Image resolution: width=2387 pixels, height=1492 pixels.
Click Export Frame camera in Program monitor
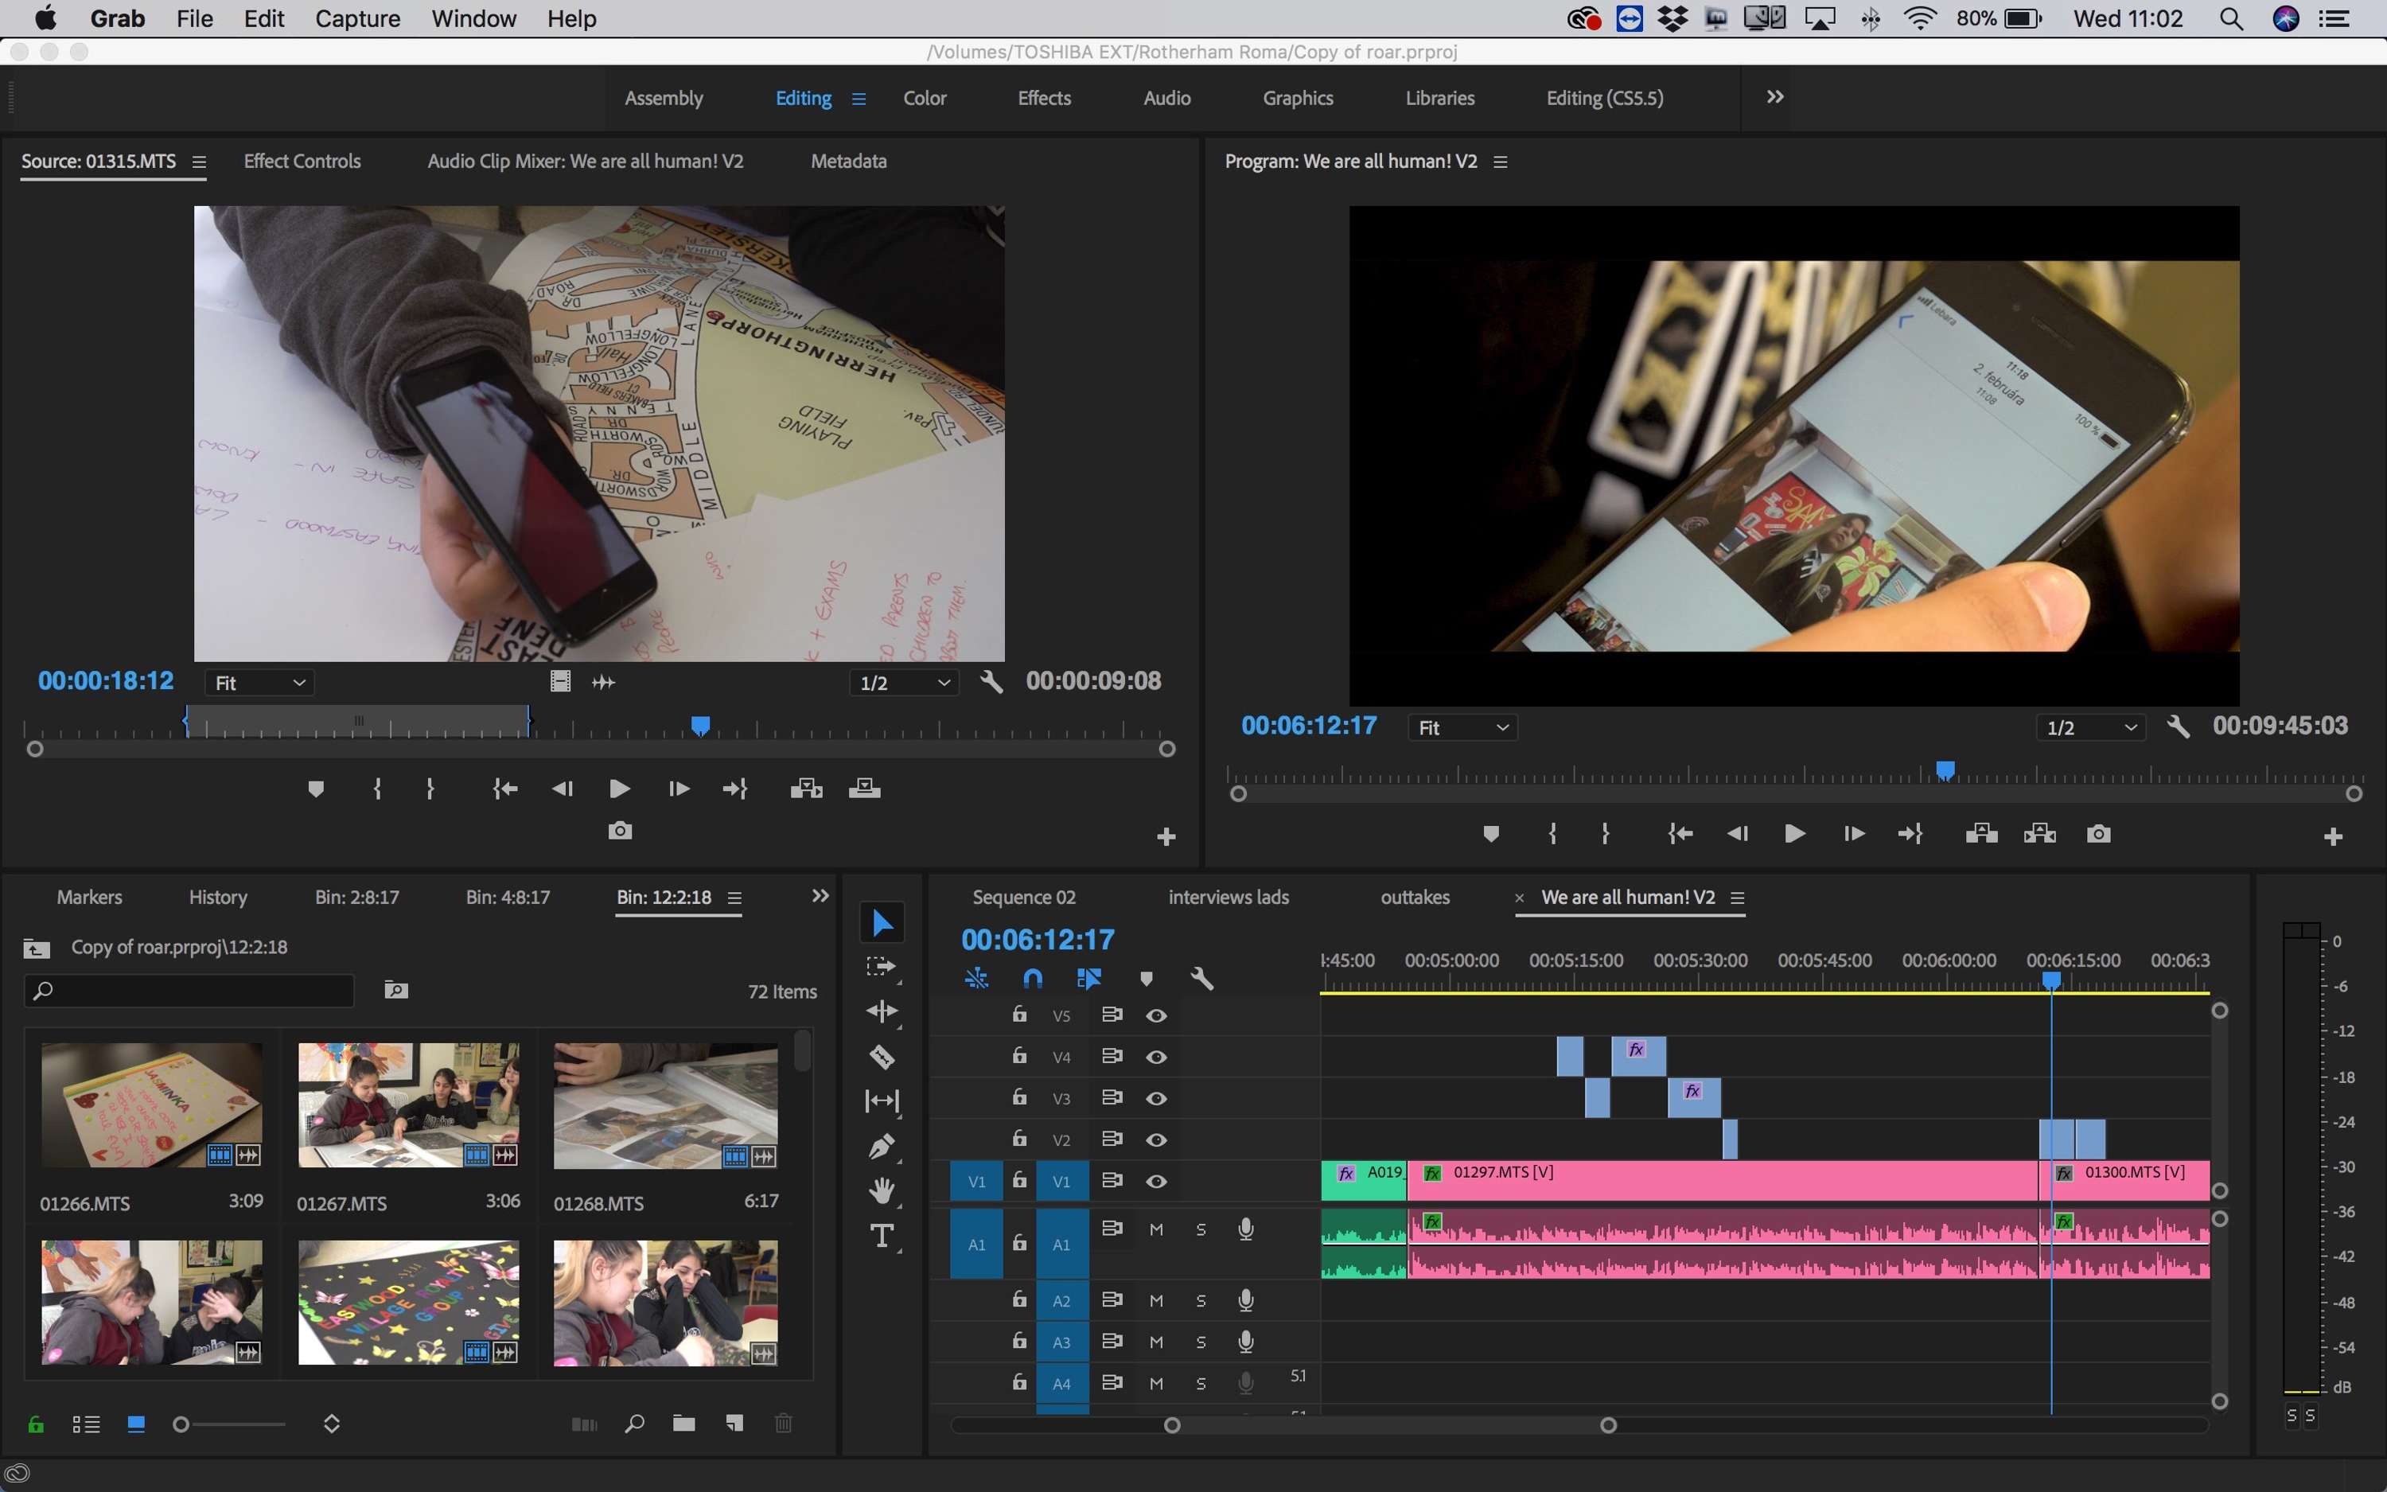[x=2099, y=835]
